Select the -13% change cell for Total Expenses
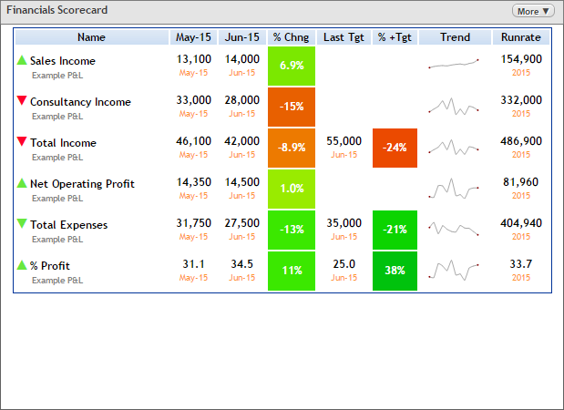The width and height of the screenshot is (564, 410). pos(292,230)
